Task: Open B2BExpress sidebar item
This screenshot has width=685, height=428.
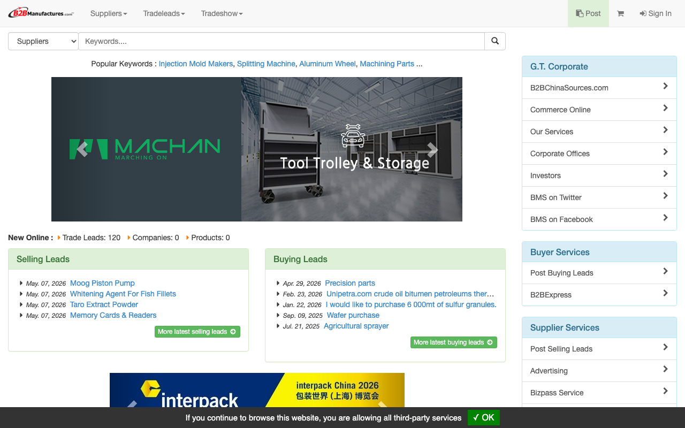Action: coord(599,295)
